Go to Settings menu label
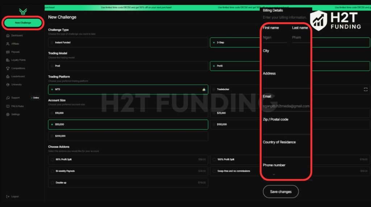 [x=16, y=114]
